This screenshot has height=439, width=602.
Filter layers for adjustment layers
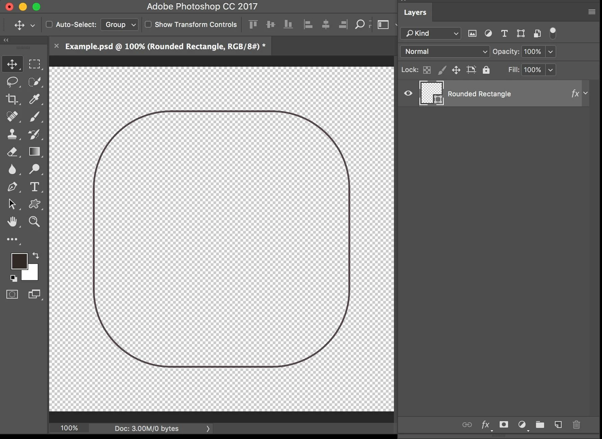click(x=488, y=33)
